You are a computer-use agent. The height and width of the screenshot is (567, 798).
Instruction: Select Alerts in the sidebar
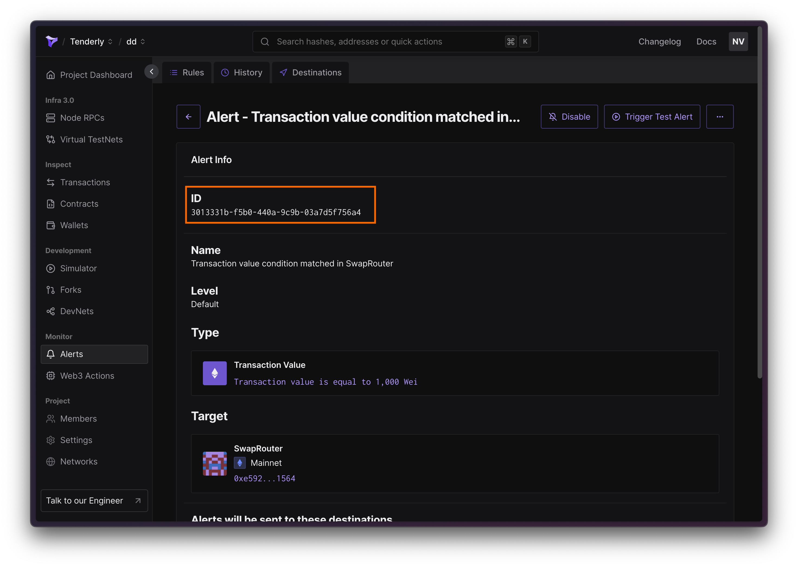tap(94, 354)
